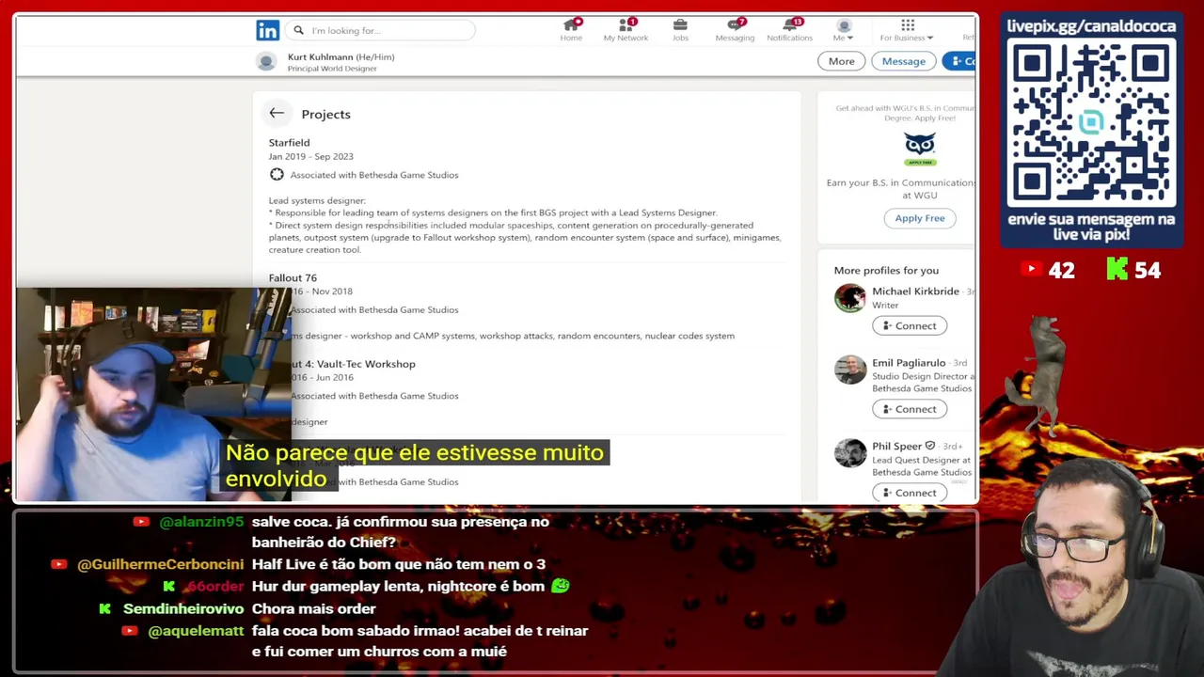Click Kurt Kuhlmann's small profile avatar

point(267,61)
